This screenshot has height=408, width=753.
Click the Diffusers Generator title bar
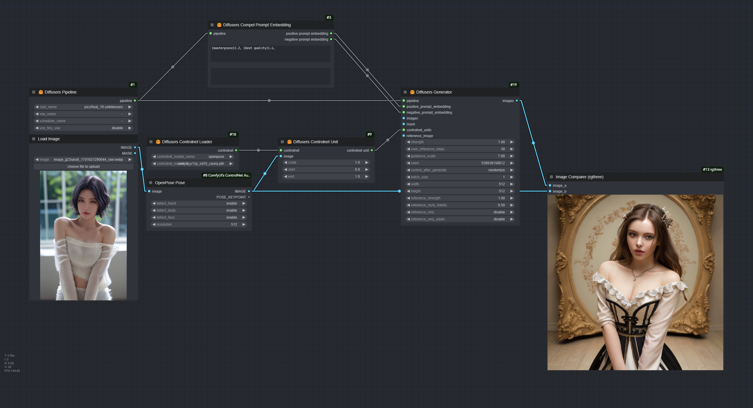(x=468, y=92)
